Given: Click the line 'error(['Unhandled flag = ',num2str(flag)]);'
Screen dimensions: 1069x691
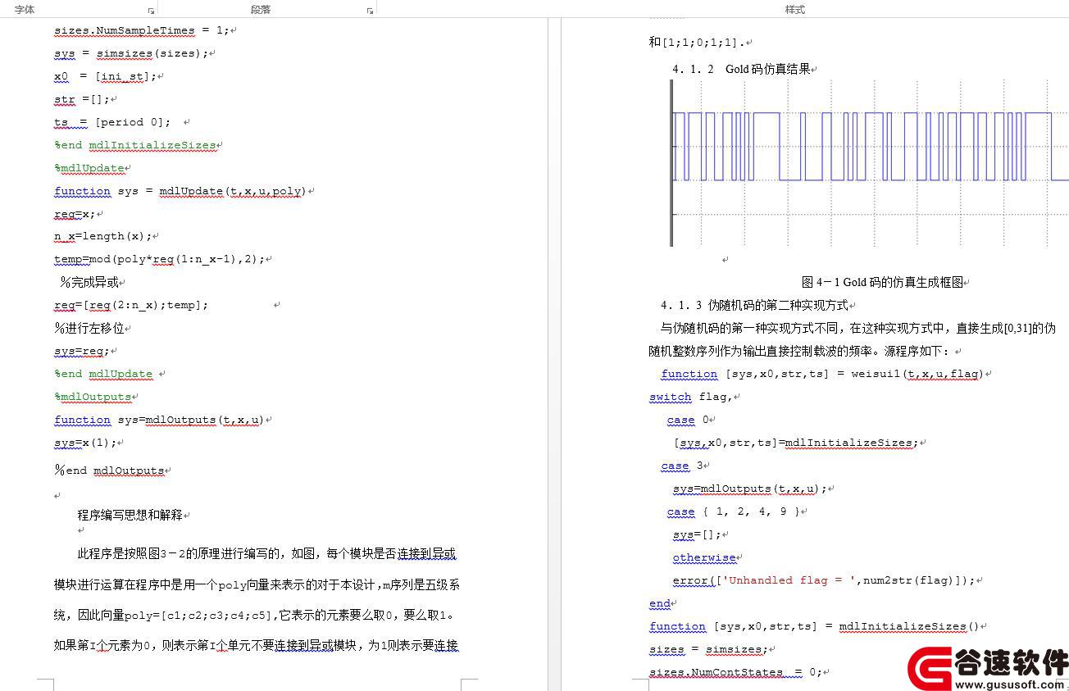Looking at the screenshot, I should click(x=824, y=580).
